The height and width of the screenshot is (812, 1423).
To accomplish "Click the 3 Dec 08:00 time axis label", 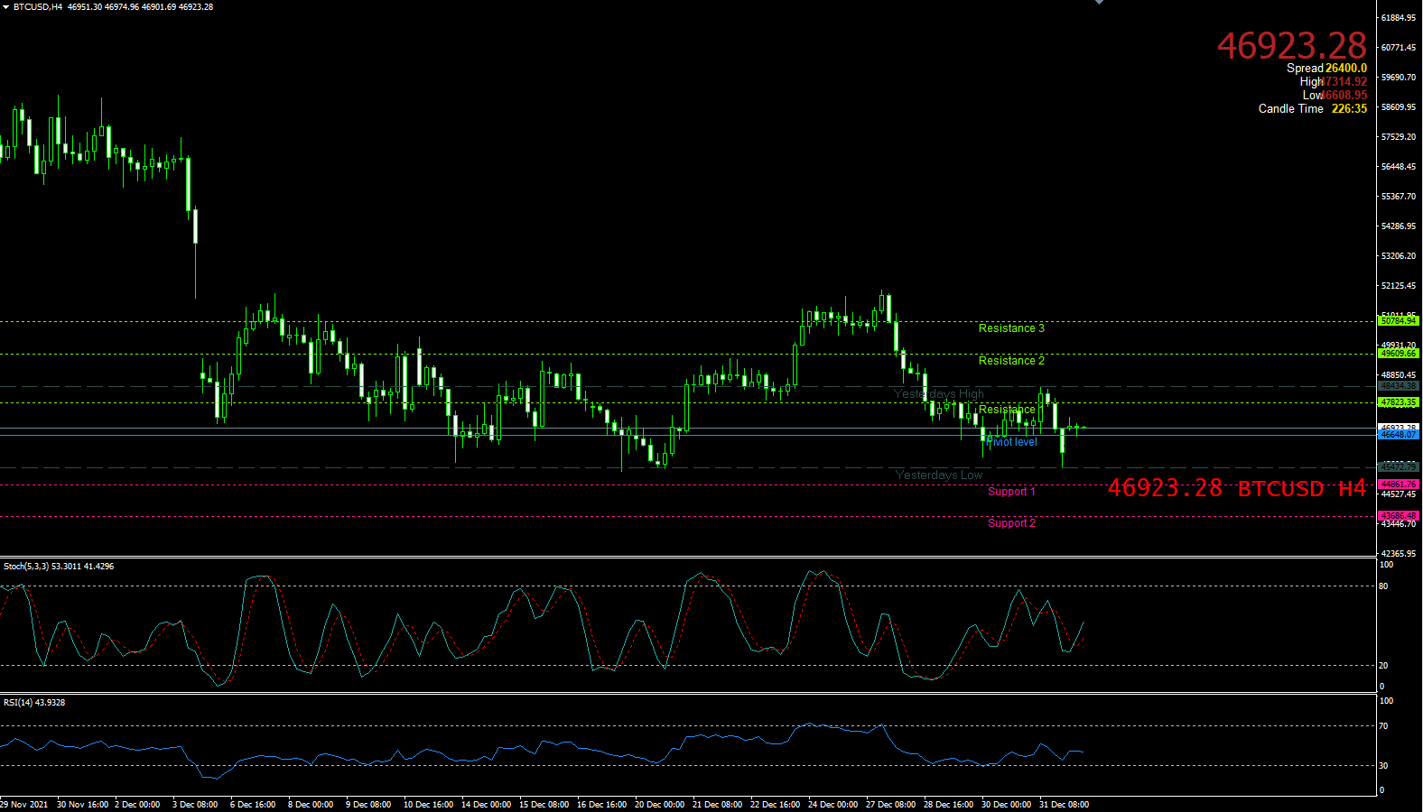I will click(195, 805).
